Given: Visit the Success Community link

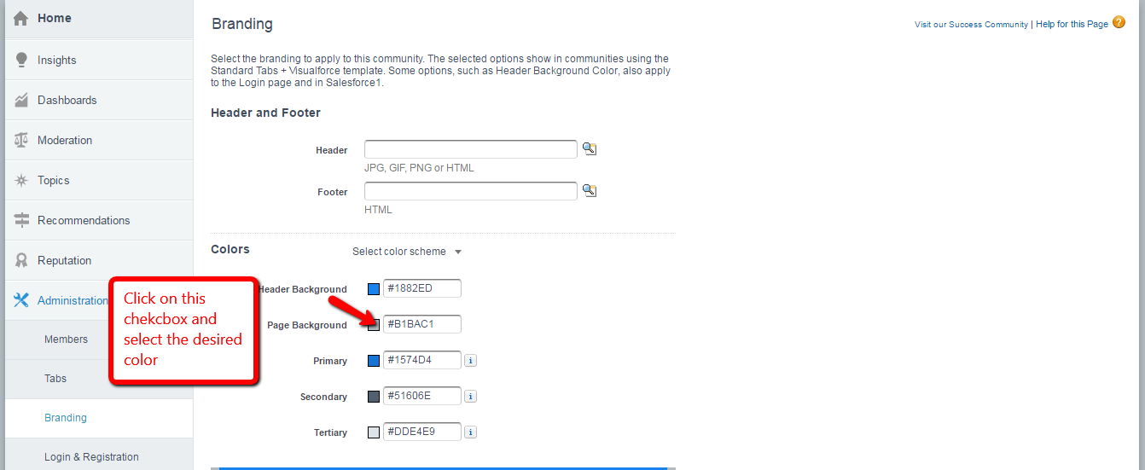Looking at the screenshot, I should 971,25.
